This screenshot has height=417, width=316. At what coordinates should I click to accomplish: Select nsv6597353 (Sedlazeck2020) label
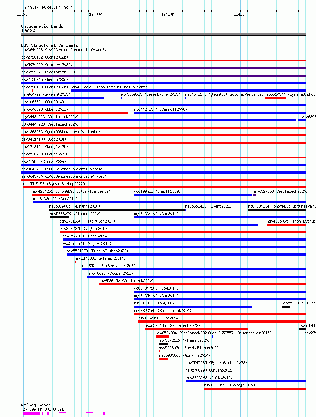pos(280,191)
